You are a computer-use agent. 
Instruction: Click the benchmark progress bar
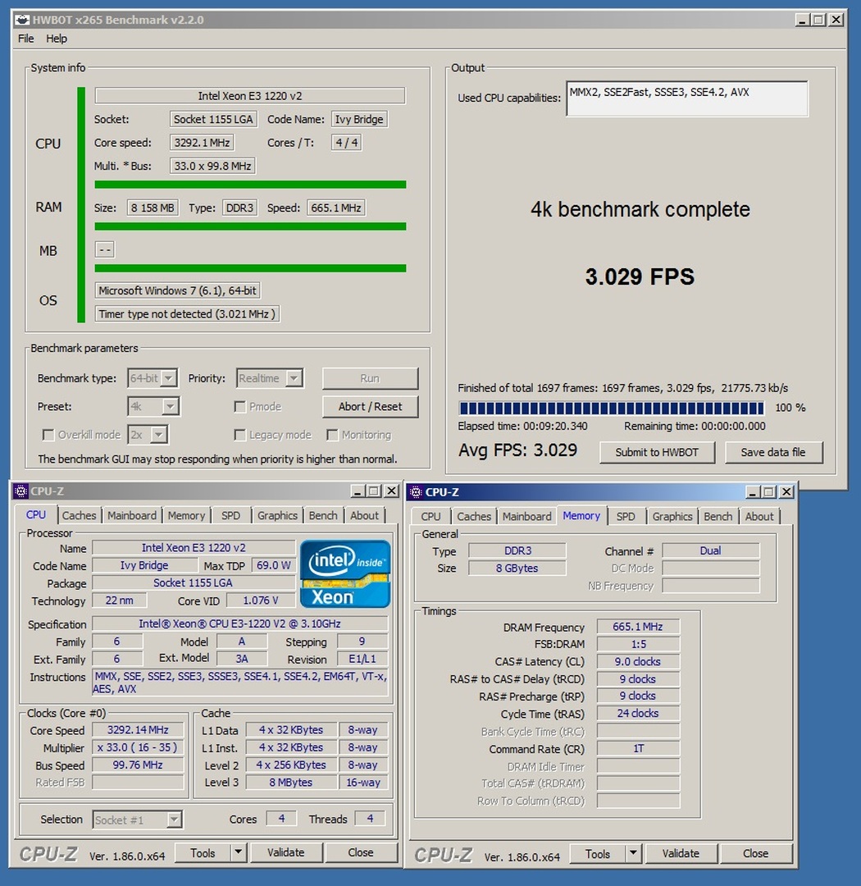coord(611,408)
